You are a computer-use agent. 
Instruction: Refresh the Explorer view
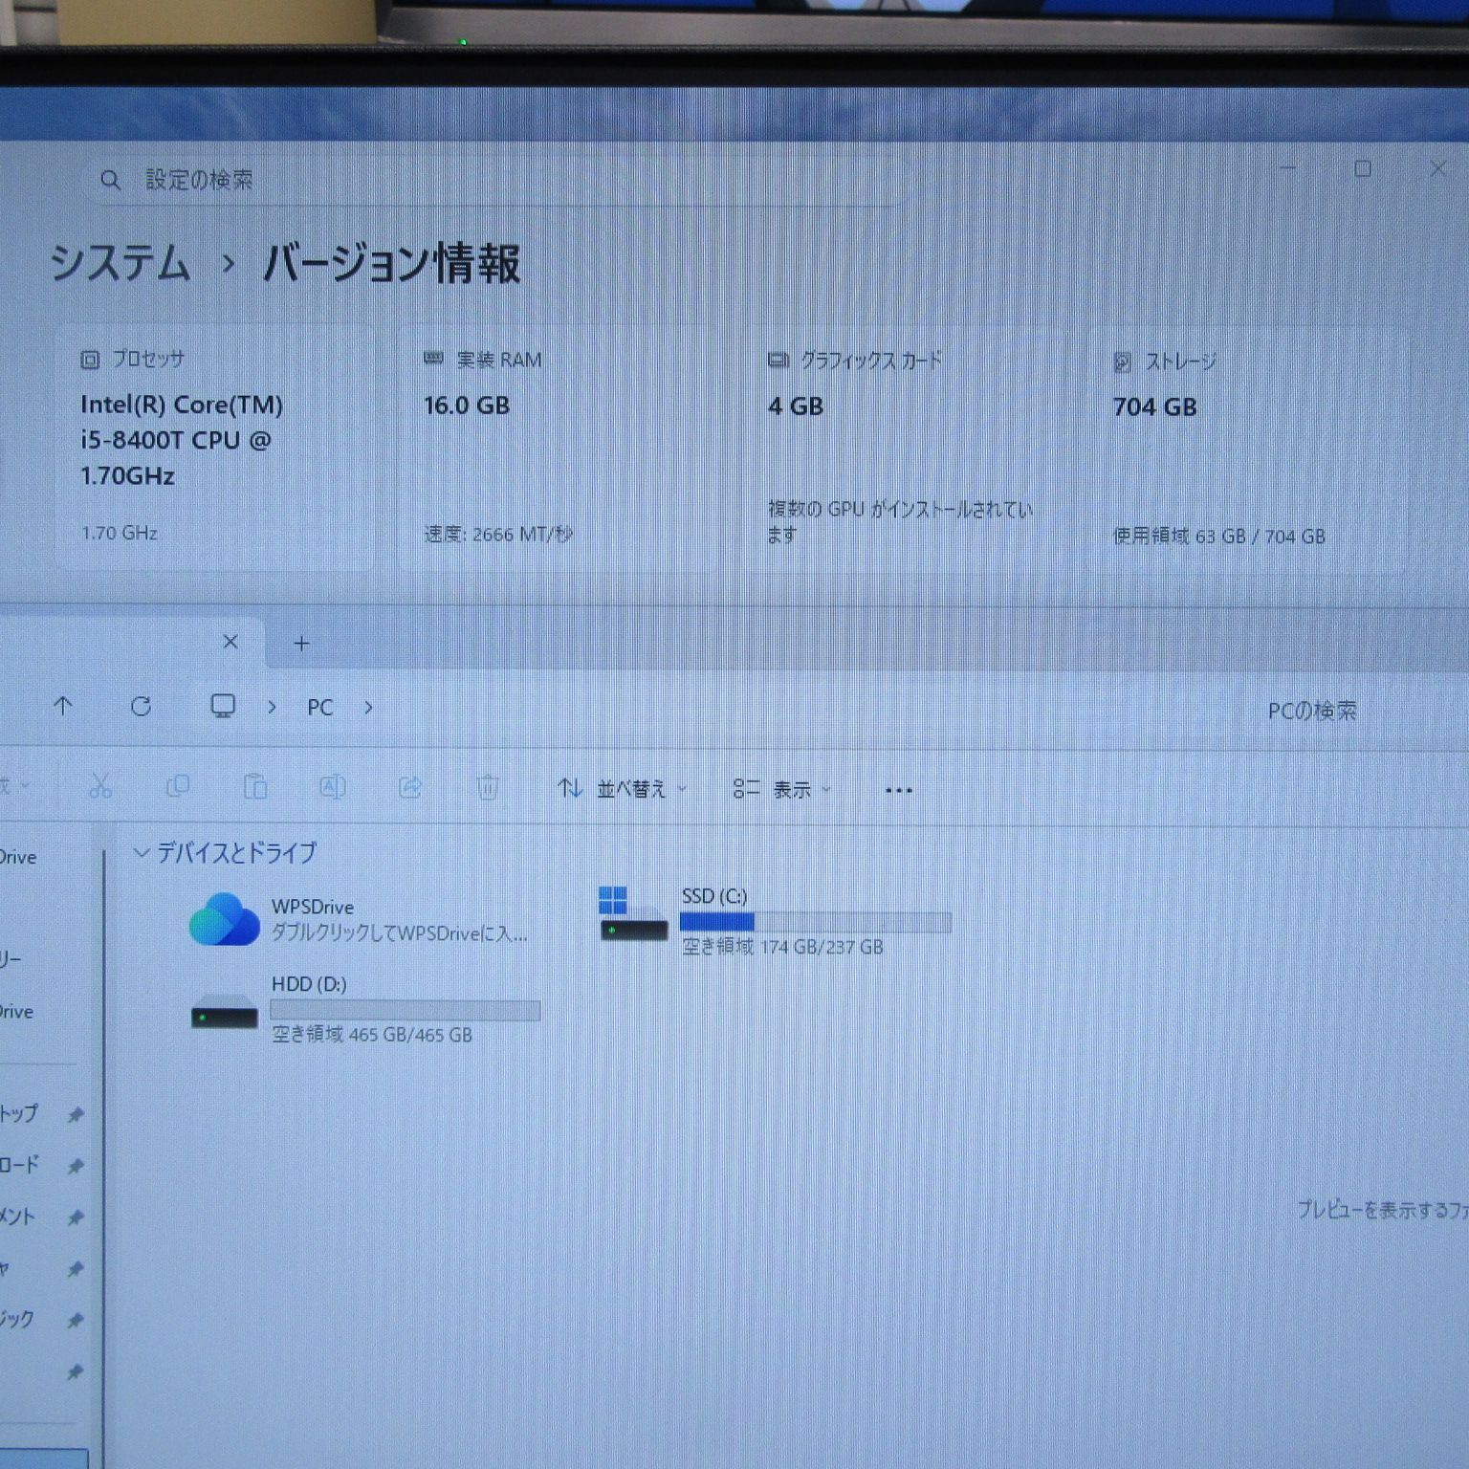(x=142, y=707)
